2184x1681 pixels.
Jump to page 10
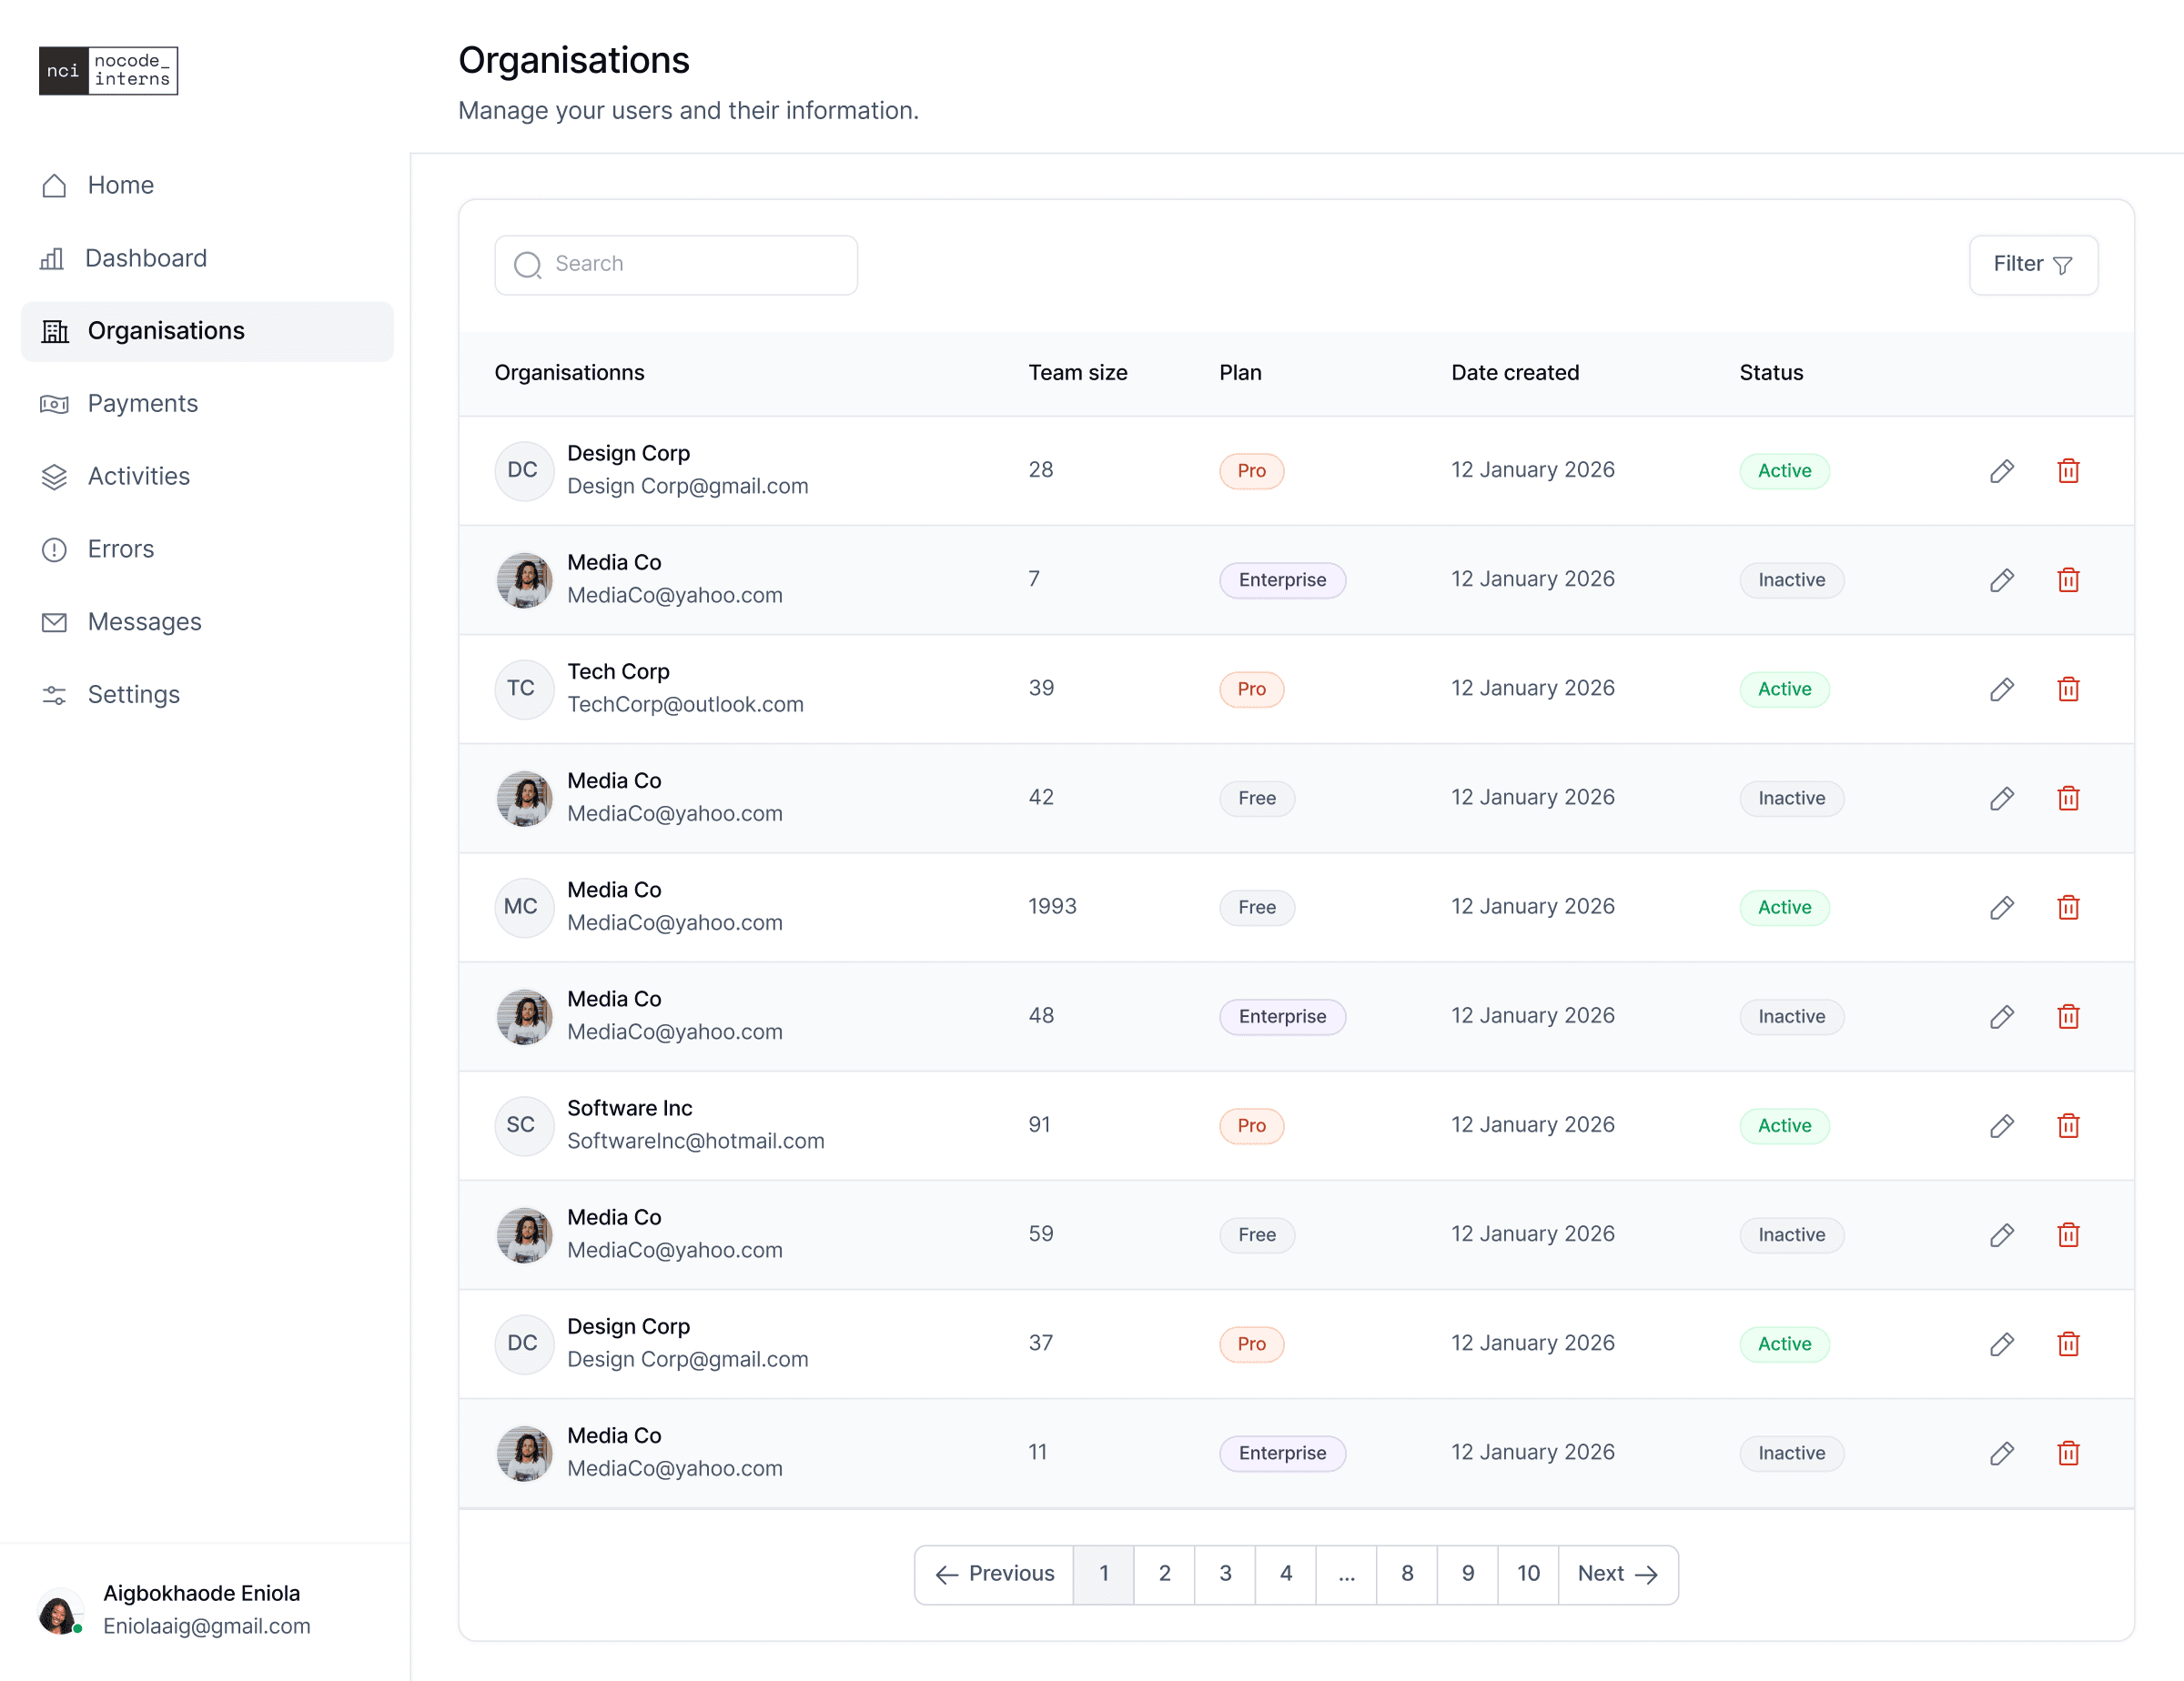1527,1574
